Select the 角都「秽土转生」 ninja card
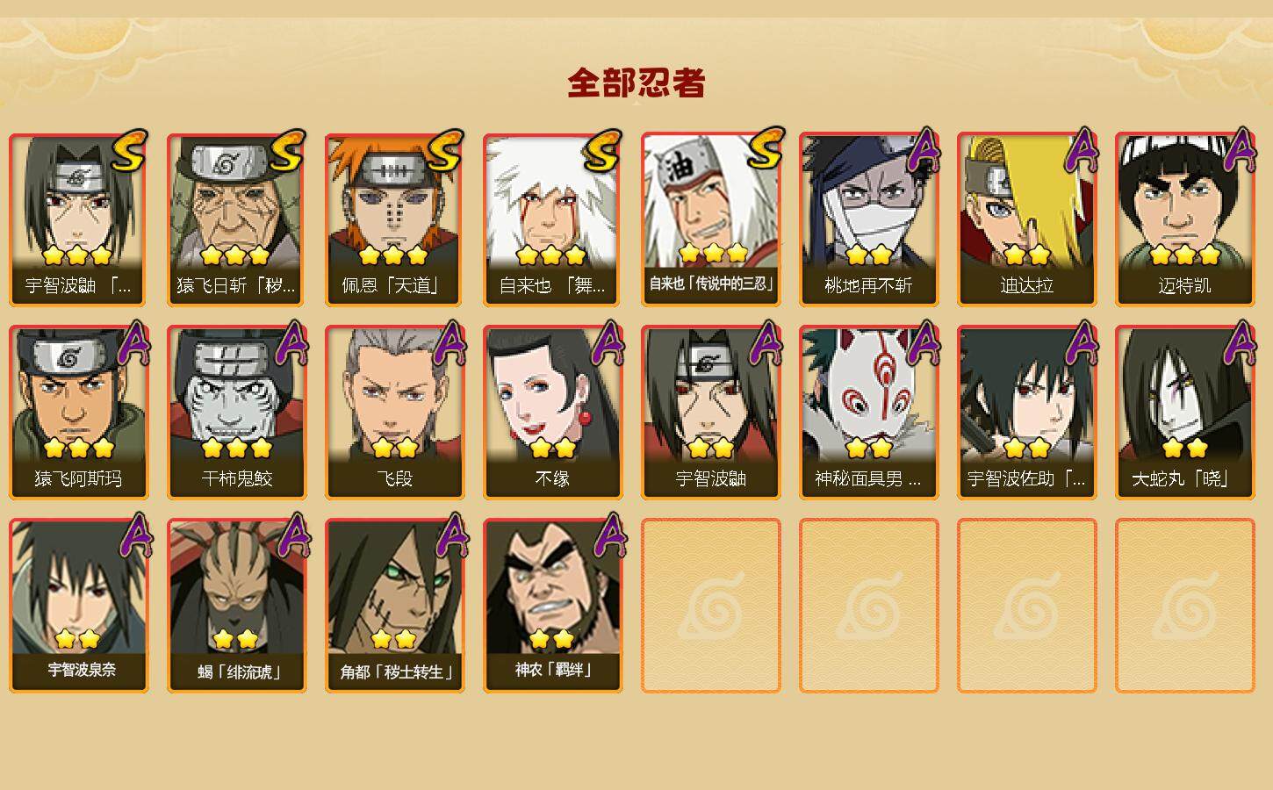 pos(394,606)
